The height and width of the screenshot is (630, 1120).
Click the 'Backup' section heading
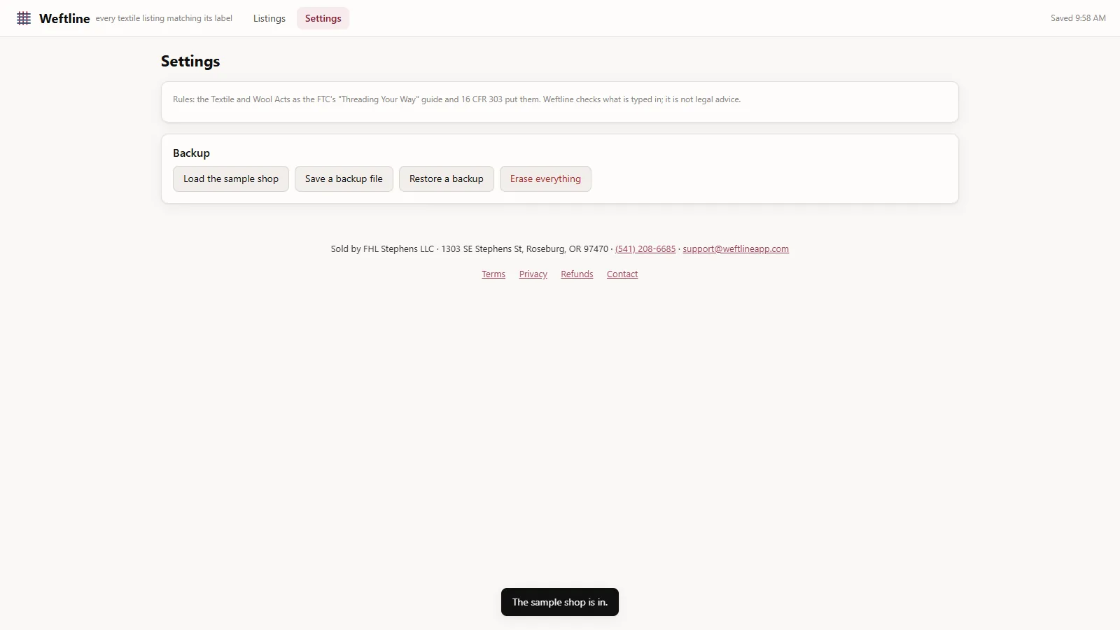191,153
